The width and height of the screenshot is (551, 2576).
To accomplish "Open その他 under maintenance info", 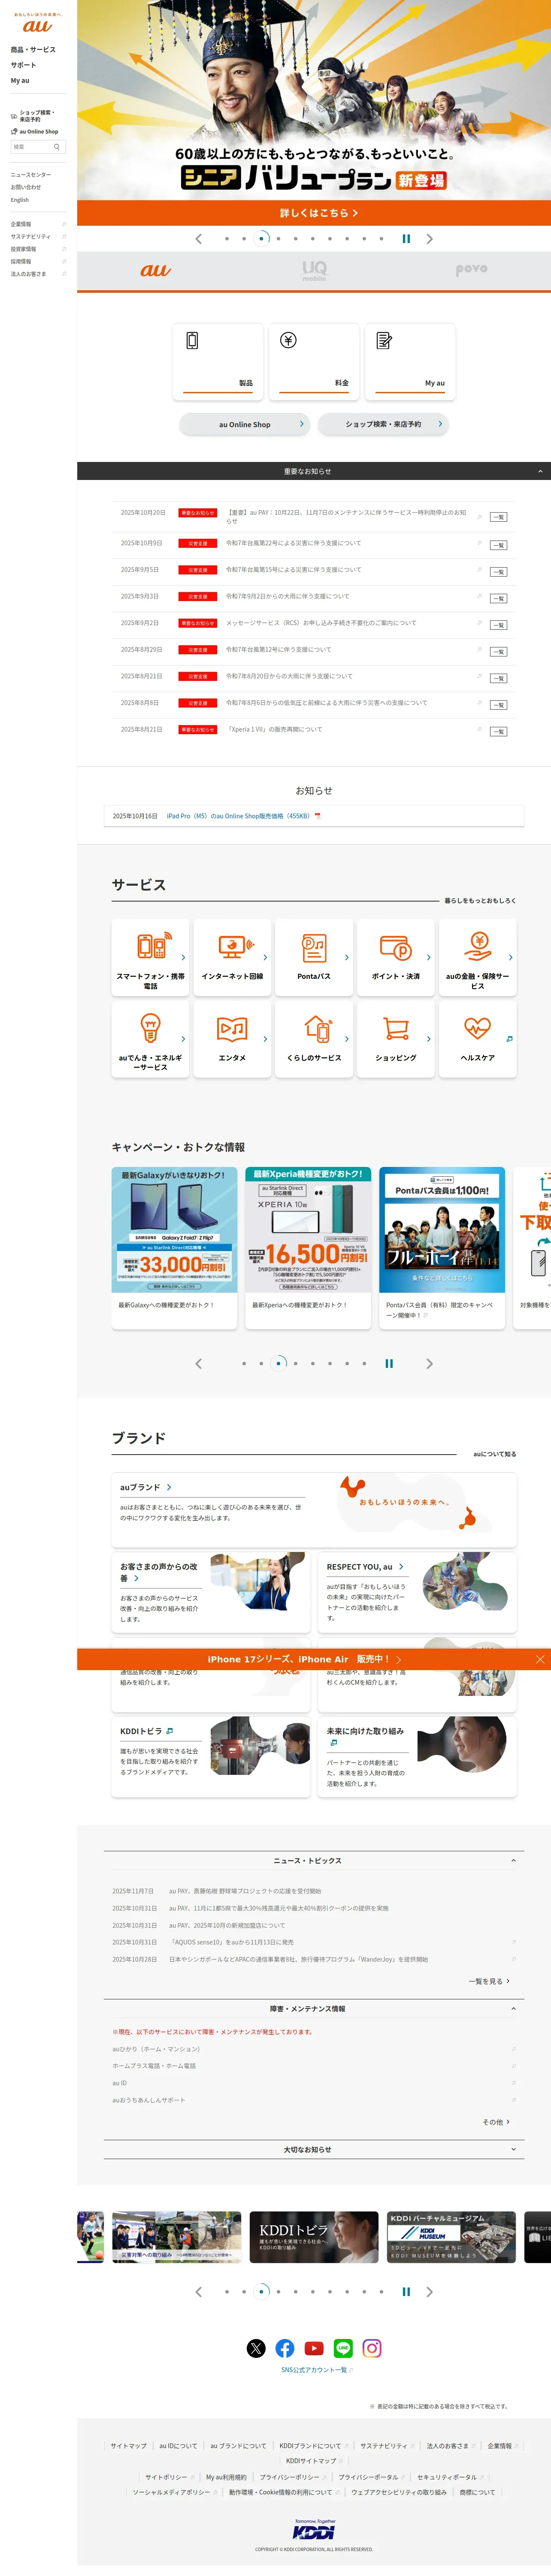I will coord(496,2122).
